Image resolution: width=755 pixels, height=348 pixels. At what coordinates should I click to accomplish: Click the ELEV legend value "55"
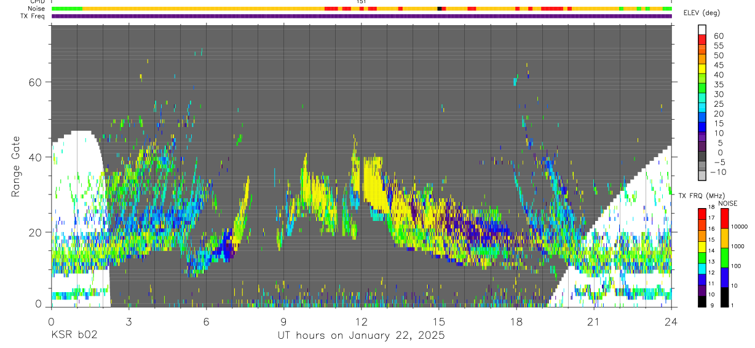tap(718, 45)
